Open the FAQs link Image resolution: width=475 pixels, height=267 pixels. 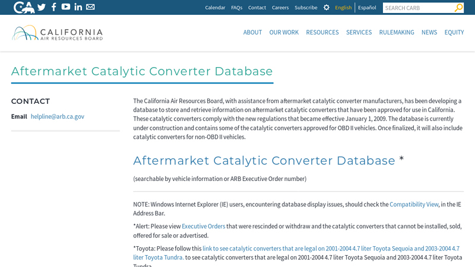pyautogui.click(x=236, y=8)
